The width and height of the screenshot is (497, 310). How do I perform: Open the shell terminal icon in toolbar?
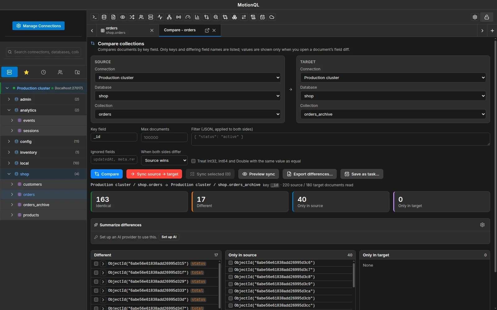coord(95,17)
